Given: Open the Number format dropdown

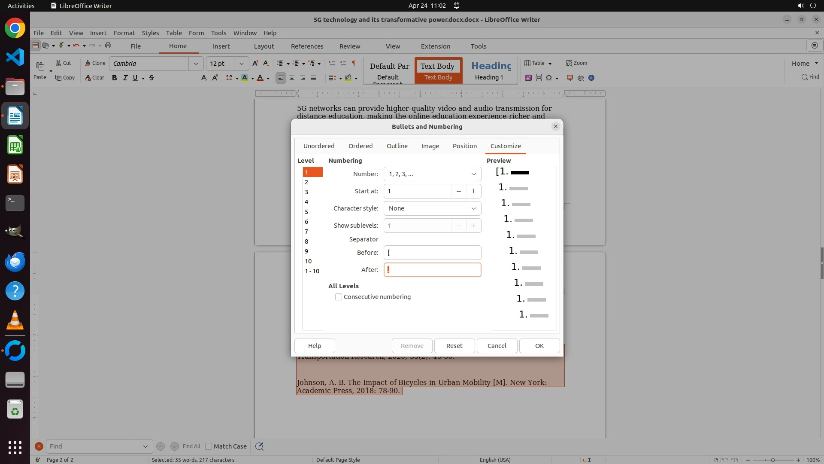Looking at the screenshot, I should pos(432,174).
